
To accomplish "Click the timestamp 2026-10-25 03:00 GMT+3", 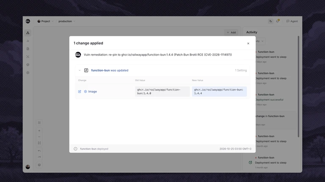I will point(235,149).
